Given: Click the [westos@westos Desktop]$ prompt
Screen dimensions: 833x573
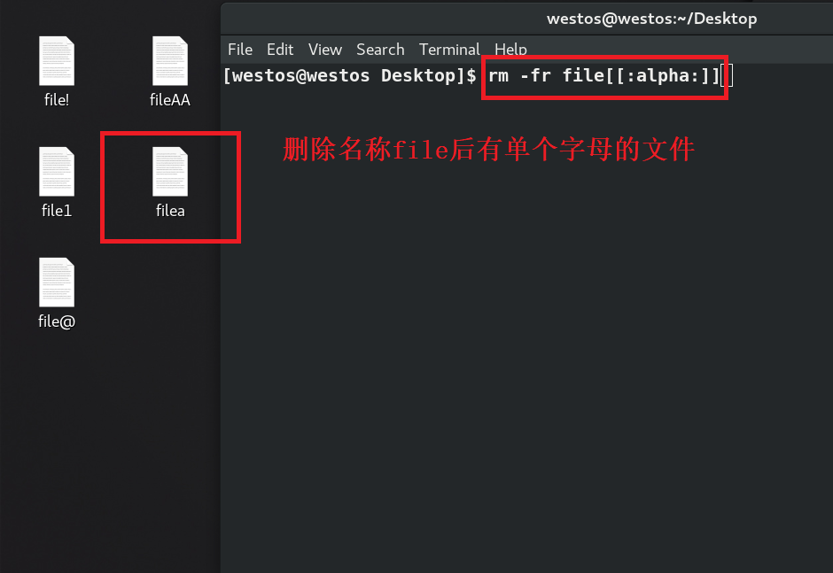Looking at the screenshot, I should click(x=349, y=76).
